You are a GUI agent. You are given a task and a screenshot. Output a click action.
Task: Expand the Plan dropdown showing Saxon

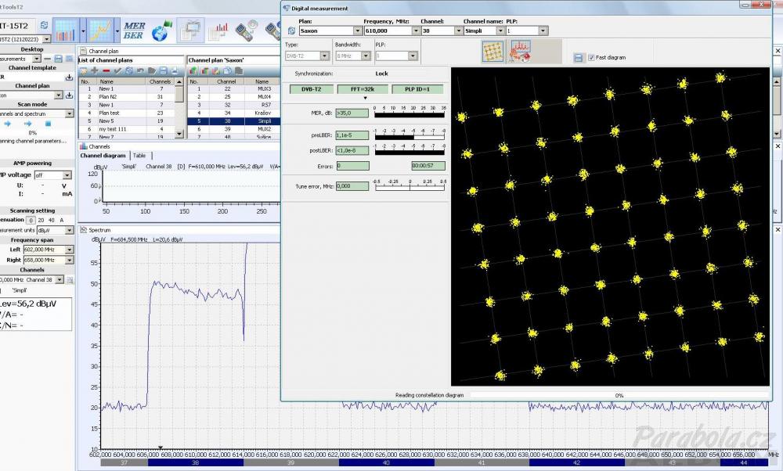[x=357, y=31]
